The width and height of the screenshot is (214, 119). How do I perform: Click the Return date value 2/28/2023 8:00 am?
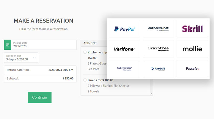pos(61,70)
